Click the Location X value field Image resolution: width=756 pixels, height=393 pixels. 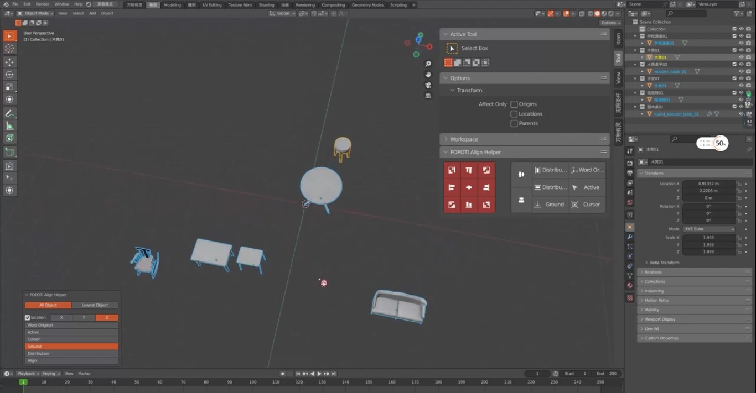pyautogui.click(x=708, y=184)
